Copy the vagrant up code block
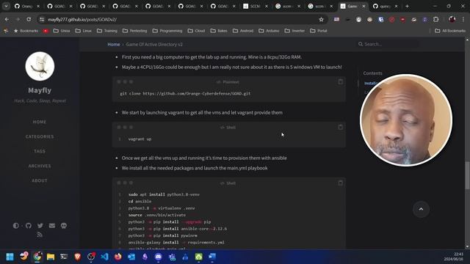470x264 pixels. pos(340,127)
